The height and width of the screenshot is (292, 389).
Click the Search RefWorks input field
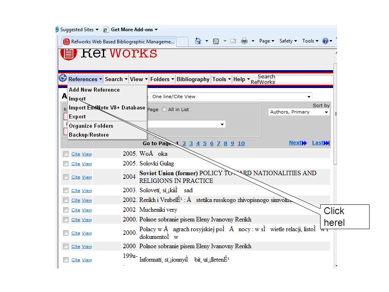pyautogui.click(x=304, y=79)
